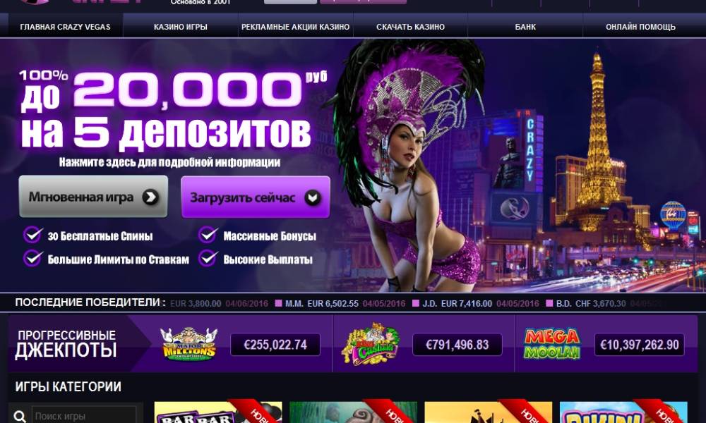
Task: Click the Поиск игры search field
Action: tap(84, 416)
